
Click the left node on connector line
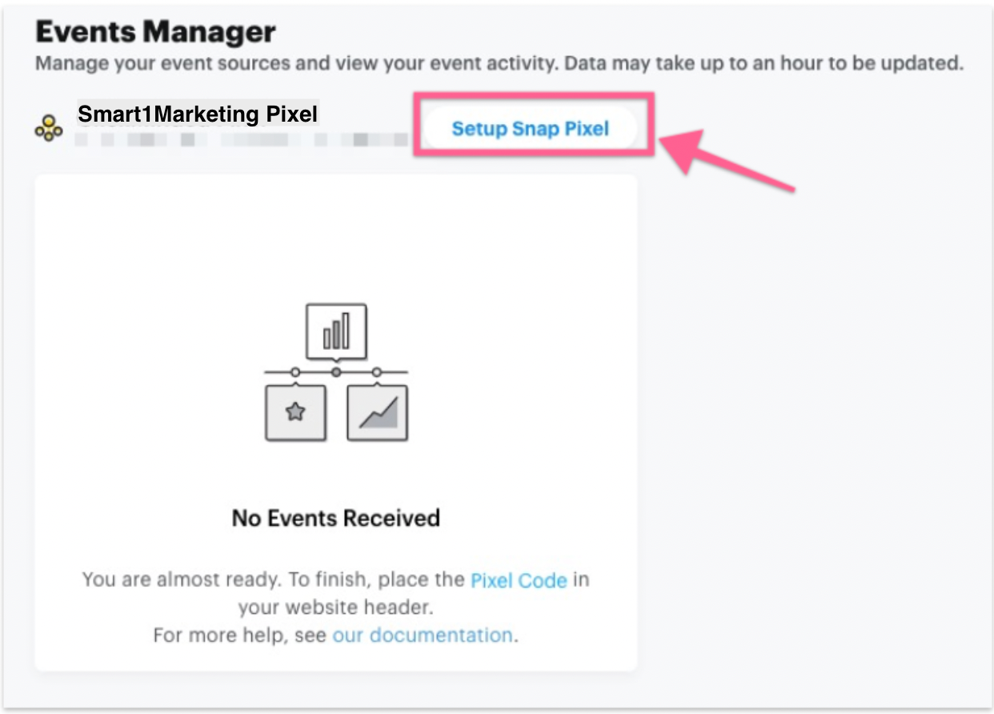(295, 372)
